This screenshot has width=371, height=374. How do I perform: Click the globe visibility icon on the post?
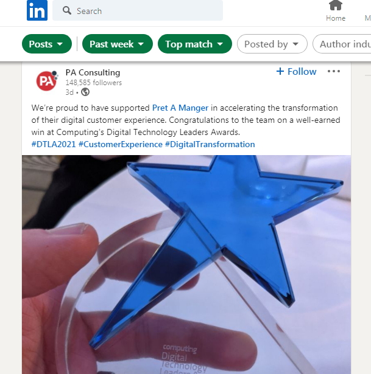click(85, 92)
